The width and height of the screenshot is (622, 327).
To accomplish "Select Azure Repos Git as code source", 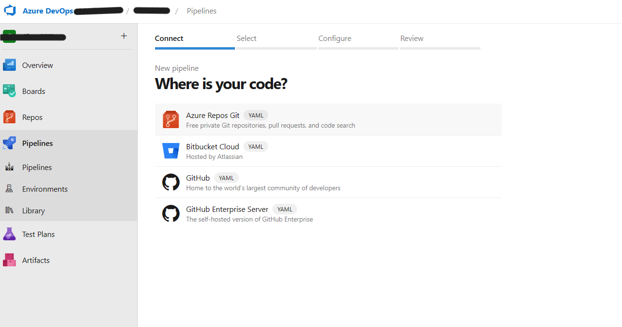I will [x=328, y=119].
